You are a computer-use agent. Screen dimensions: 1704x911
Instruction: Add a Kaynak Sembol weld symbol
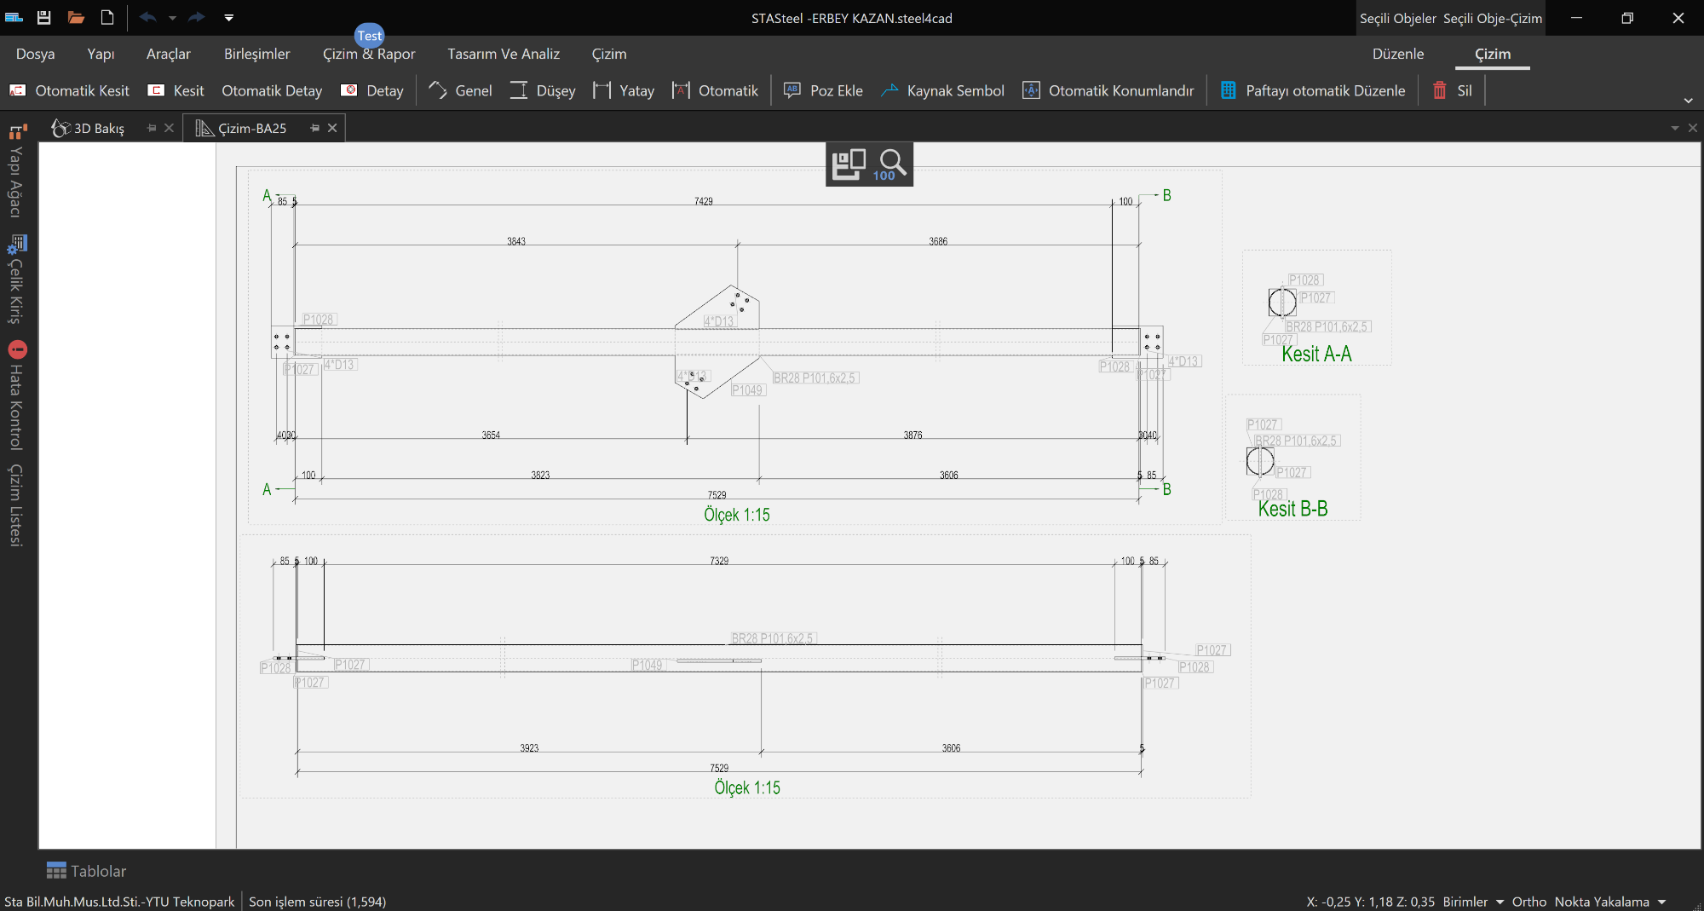point(942,90)
